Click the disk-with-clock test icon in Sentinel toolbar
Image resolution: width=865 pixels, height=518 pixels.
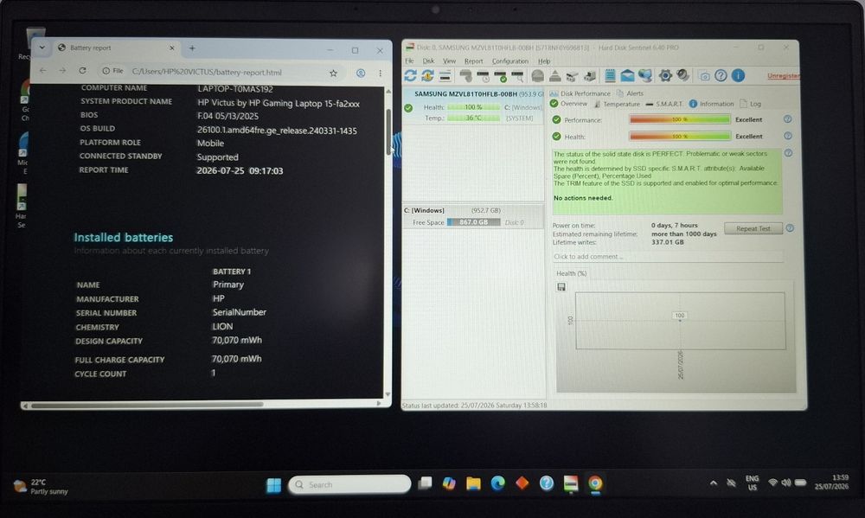(x=484, y=76)
